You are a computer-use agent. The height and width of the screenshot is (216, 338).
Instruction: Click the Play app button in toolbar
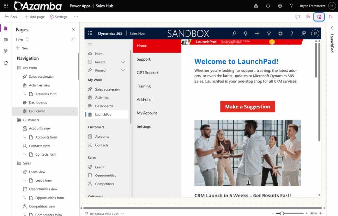pyautogui.click(x=331, y=17)
